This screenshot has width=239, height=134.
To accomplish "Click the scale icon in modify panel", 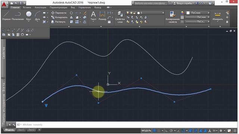I will 71,22.
